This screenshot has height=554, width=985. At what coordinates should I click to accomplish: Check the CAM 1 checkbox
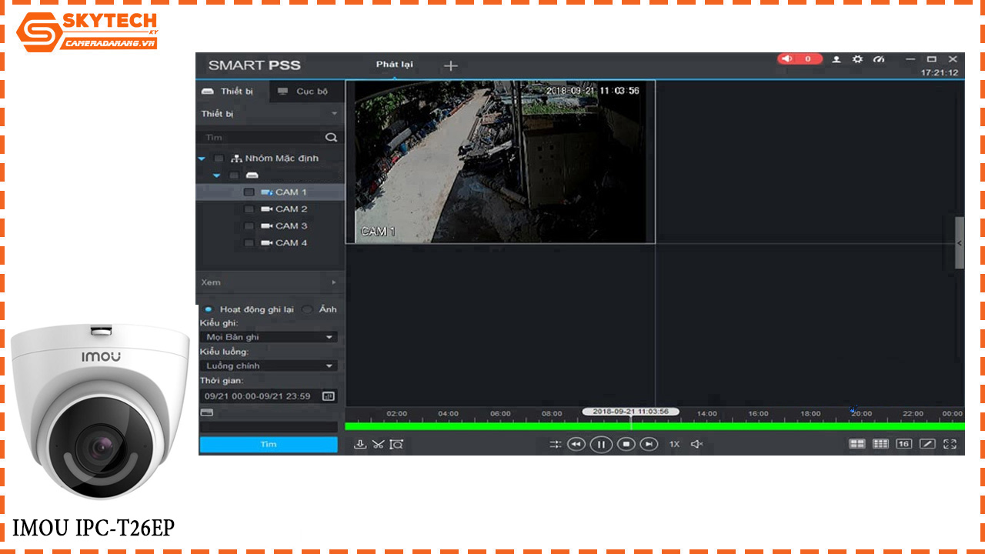click(249, 192)
